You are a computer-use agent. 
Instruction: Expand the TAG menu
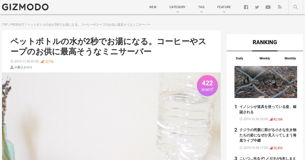coord(201,7)
